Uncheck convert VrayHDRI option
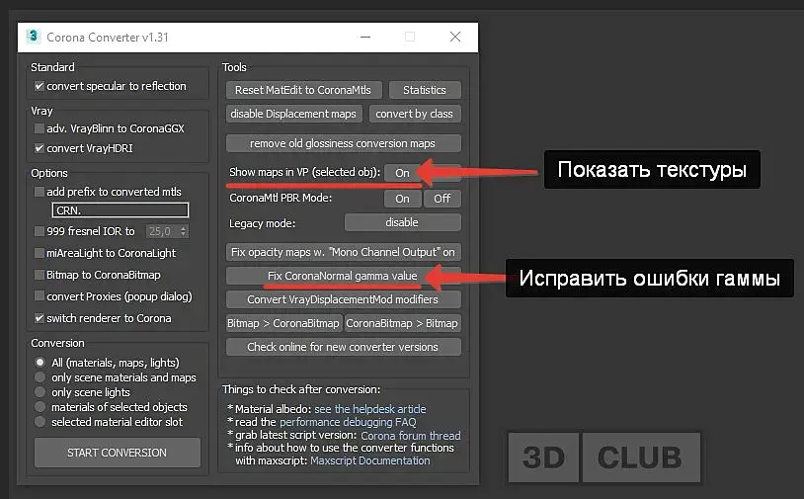Image resolution: width=804 pixels, height=499 pixels. [x=39, y=148]
